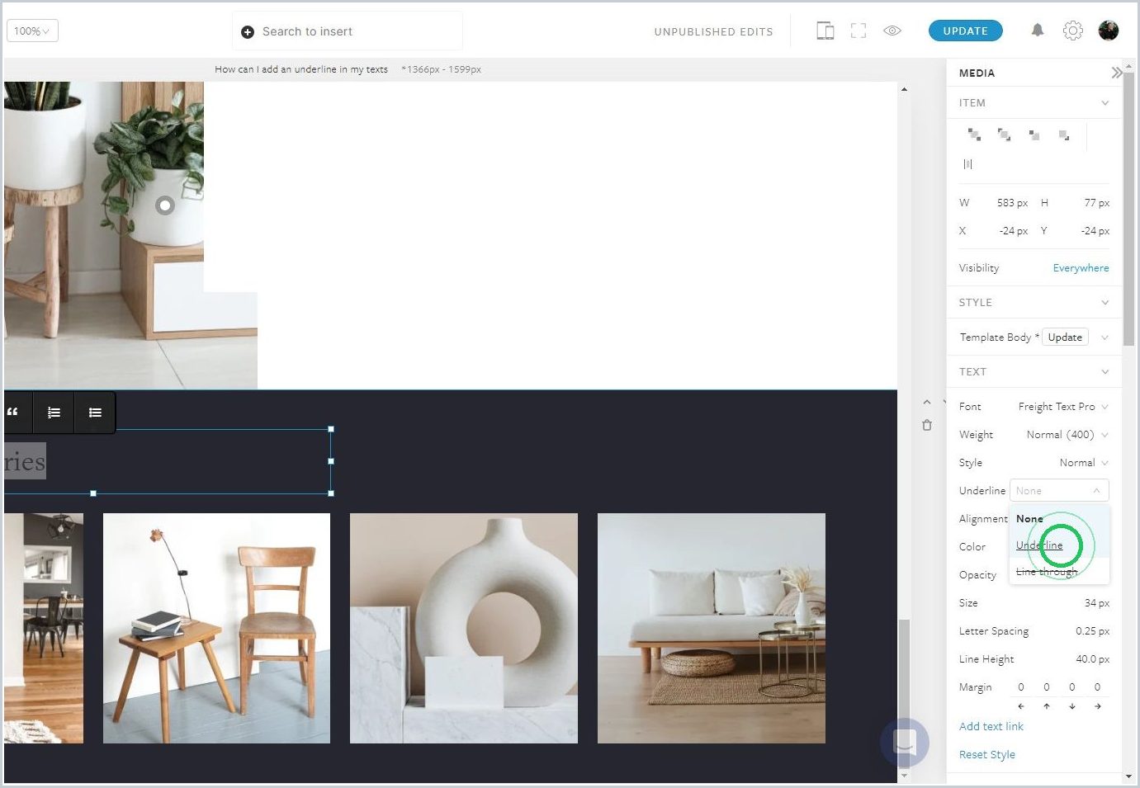Click the third layer-order icon under ITEM
The height and width of the screenshot is (788, 1140).
point(1034,134)
